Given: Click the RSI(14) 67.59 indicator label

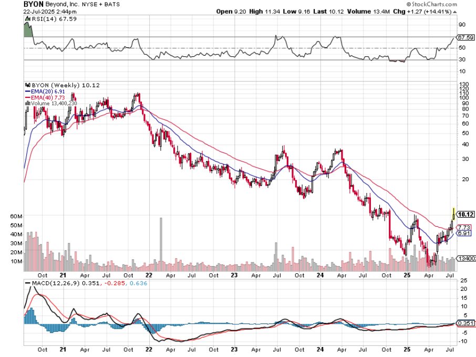Looking at the screenshot, I should 54,19.
